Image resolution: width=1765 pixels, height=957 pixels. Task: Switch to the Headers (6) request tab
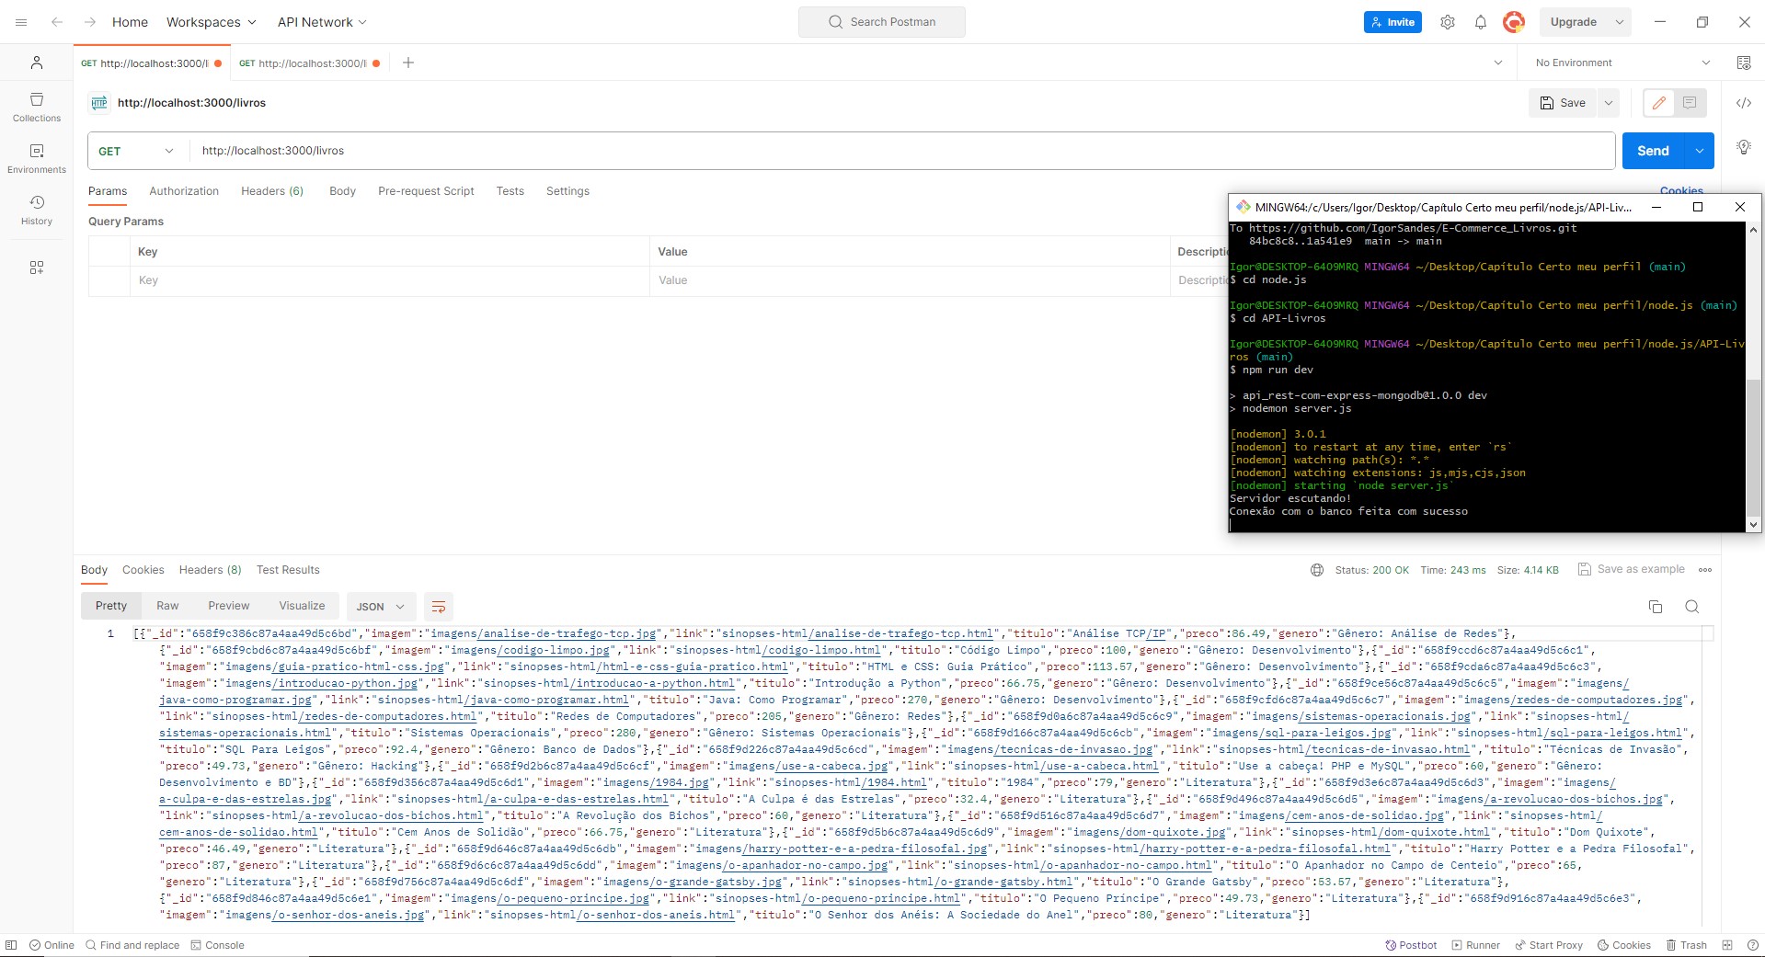(x=272, y=191)
